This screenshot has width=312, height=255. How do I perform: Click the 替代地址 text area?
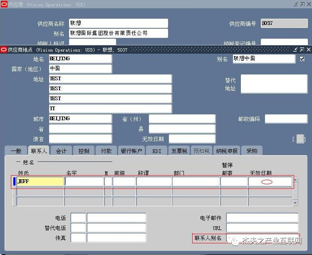[274, 84]
